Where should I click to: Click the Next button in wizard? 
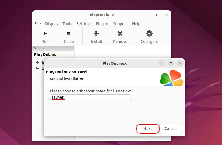148,129
